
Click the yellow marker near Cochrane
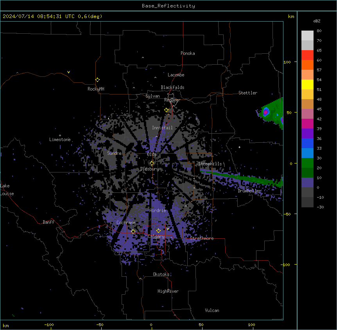pos(133,231)
